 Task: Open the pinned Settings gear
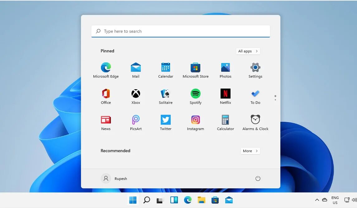click(x=255, y=70)
